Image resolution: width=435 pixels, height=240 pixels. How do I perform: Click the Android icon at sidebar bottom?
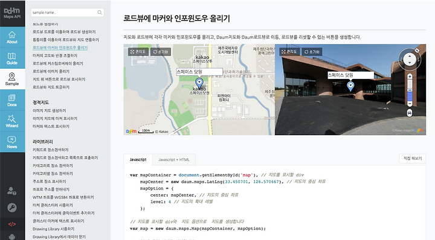point(12,237)
